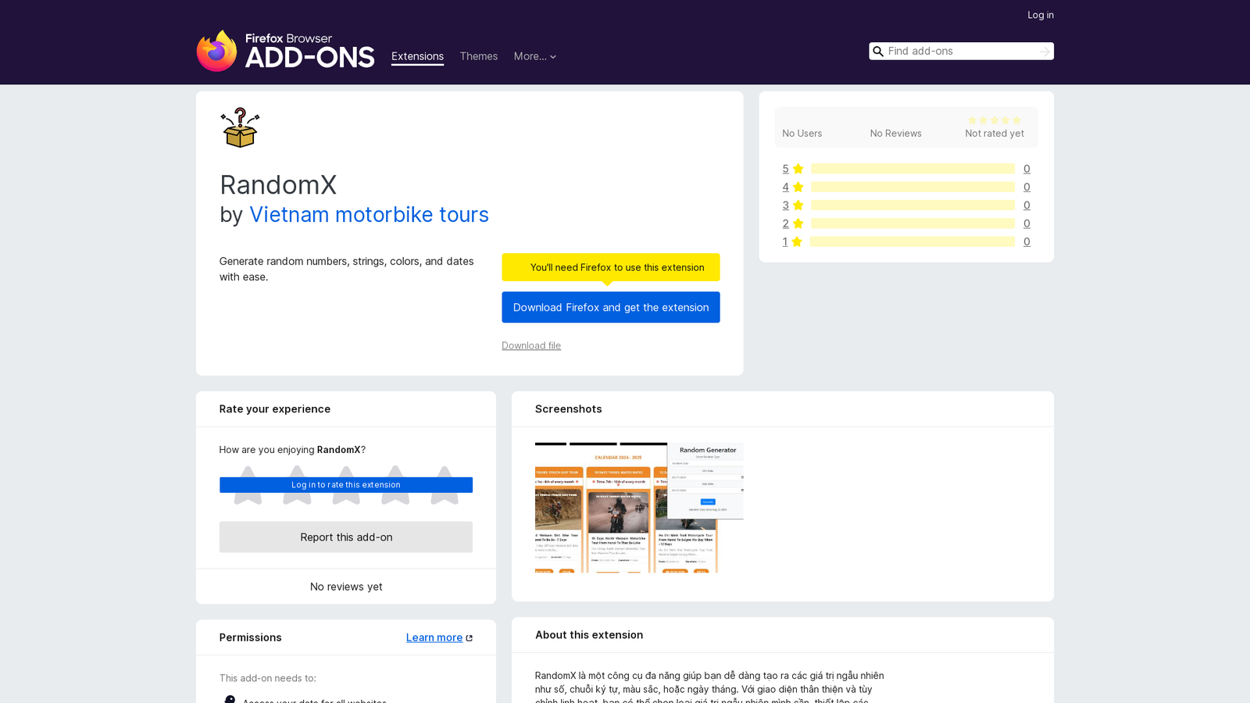Click Log in to rate this extension

point(346,485)
